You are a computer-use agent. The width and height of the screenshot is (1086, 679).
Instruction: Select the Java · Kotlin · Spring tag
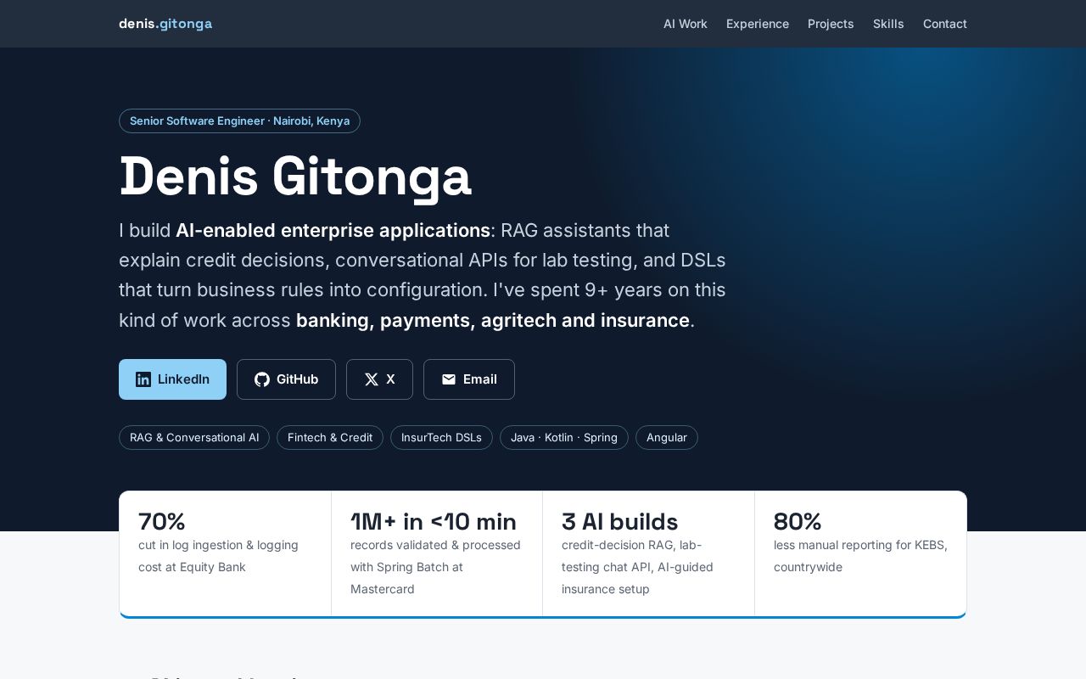(564, 437)
